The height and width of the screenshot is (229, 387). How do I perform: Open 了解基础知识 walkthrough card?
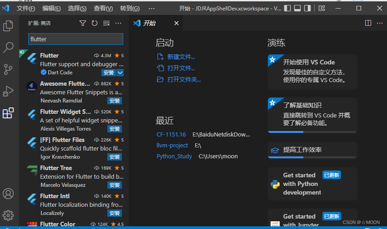click(x=312, y=115)
